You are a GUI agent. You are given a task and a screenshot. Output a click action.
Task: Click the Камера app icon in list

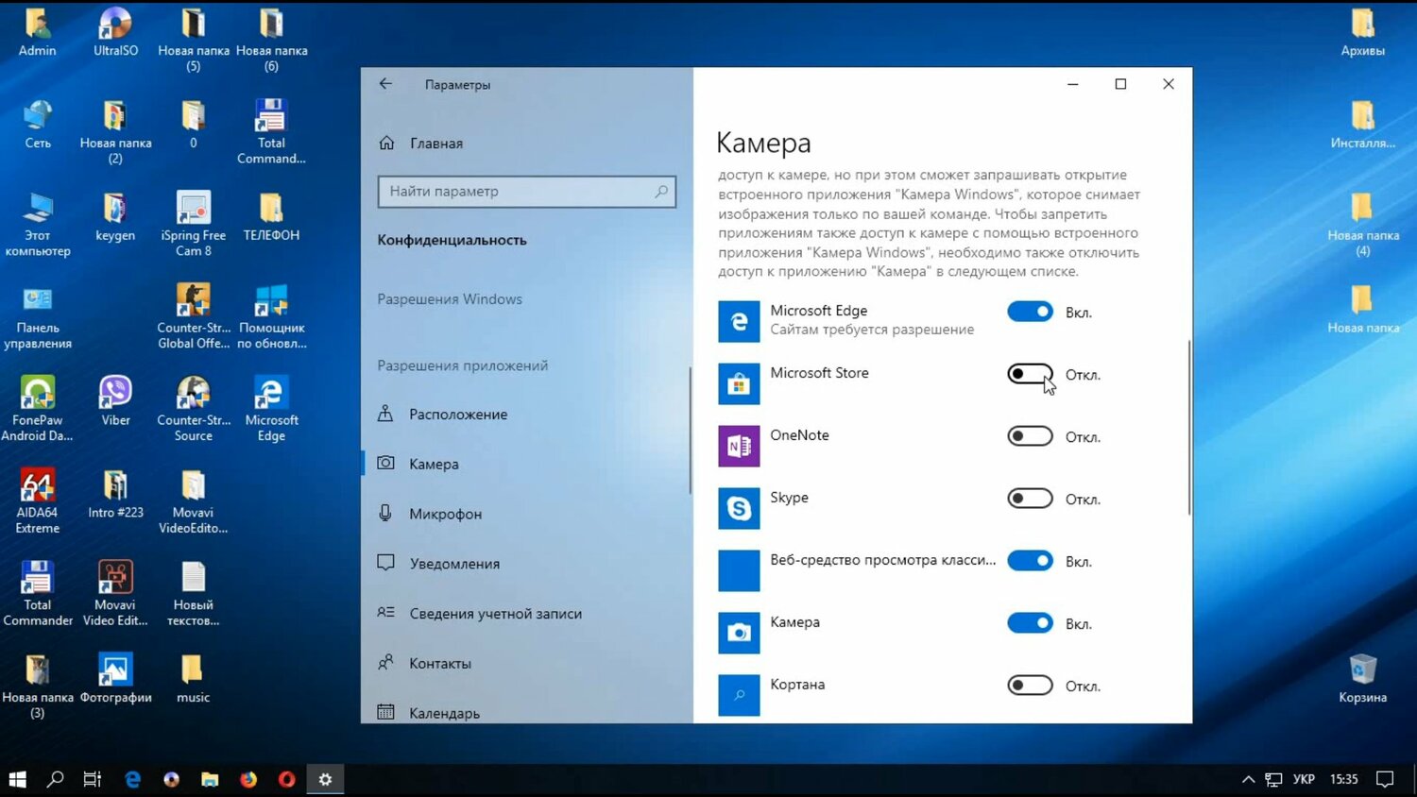[x=739, y=633]
